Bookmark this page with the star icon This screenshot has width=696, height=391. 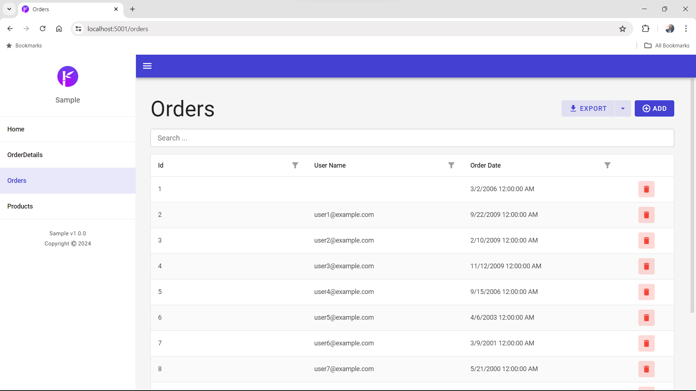[x=623, y=29]
